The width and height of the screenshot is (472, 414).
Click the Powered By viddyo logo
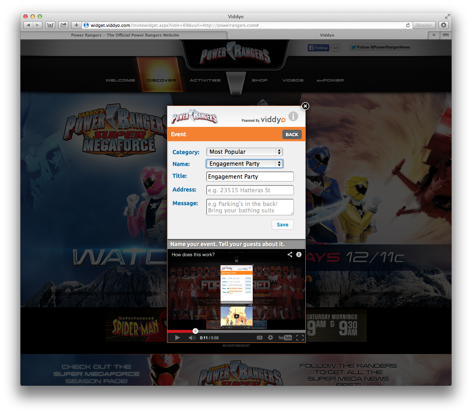coord(264,120)
